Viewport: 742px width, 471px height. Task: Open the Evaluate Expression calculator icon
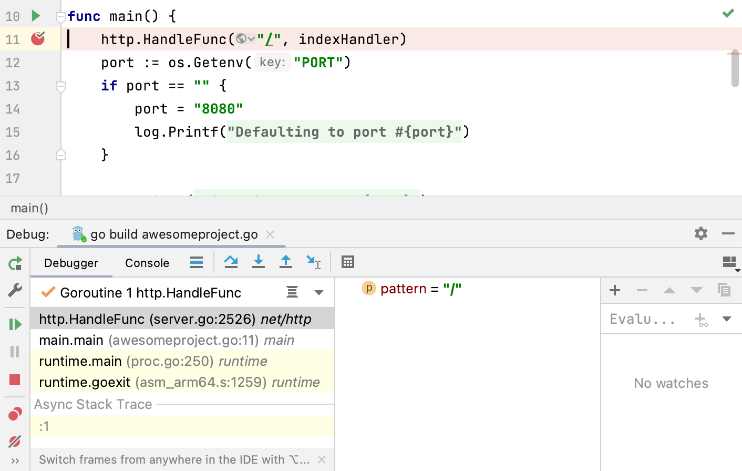(347, 262)
